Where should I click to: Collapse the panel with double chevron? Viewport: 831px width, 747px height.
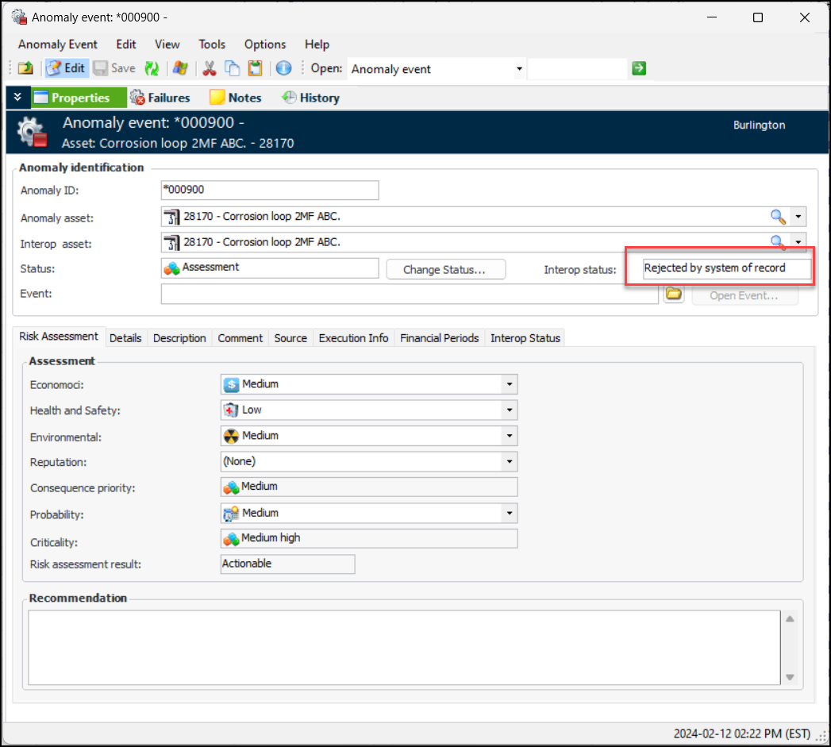(x=17, y=98)
